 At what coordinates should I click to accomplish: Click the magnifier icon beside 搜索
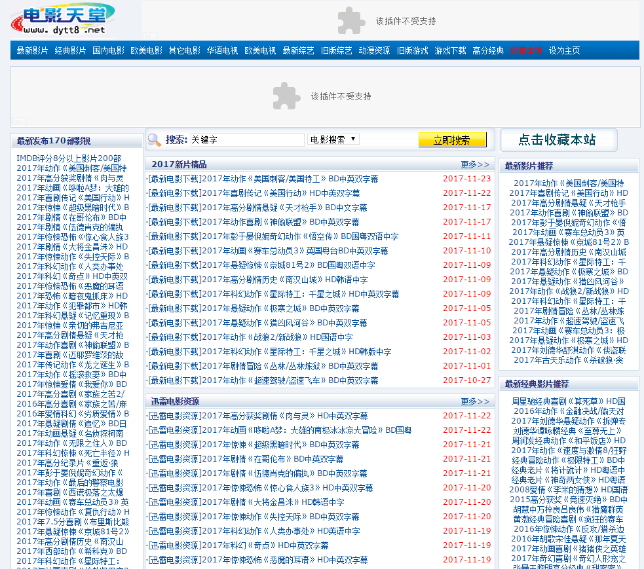pos(154,139)
